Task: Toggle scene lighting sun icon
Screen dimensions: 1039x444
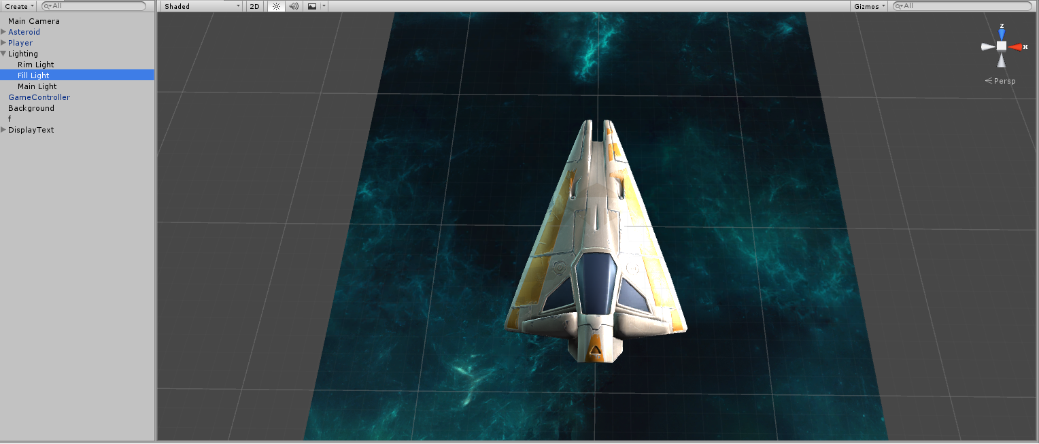Action: (276, 6)
